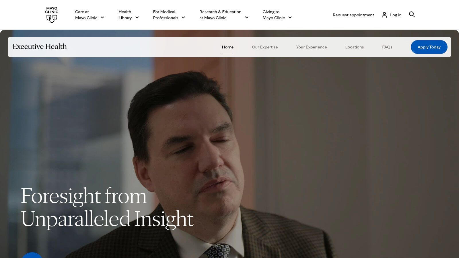Open the Care at Mayo Clinic menu

(86, 15)
